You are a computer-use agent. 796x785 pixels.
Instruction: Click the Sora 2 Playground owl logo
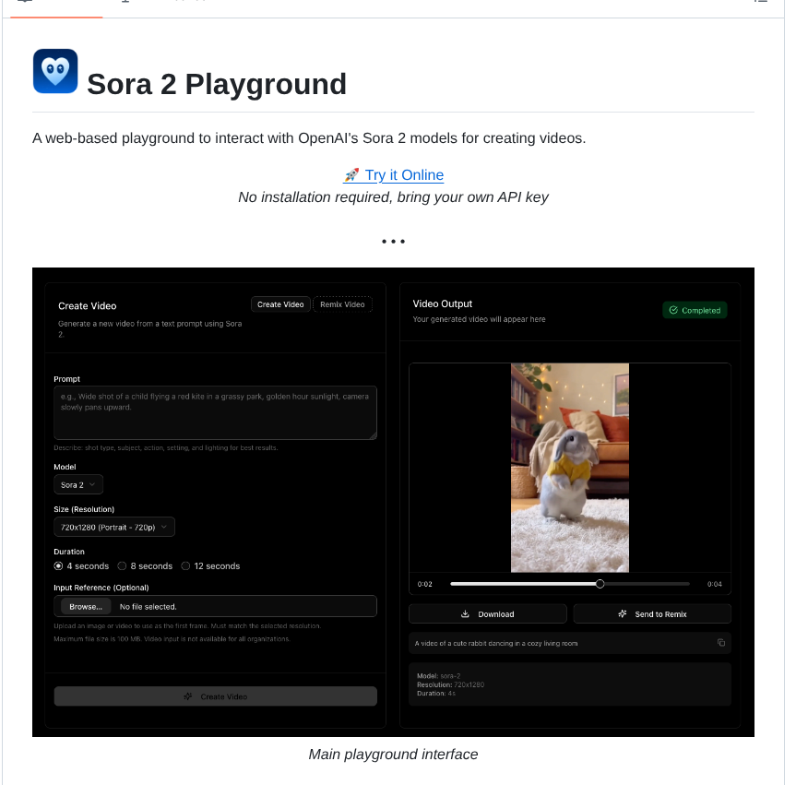pos(54,70)
